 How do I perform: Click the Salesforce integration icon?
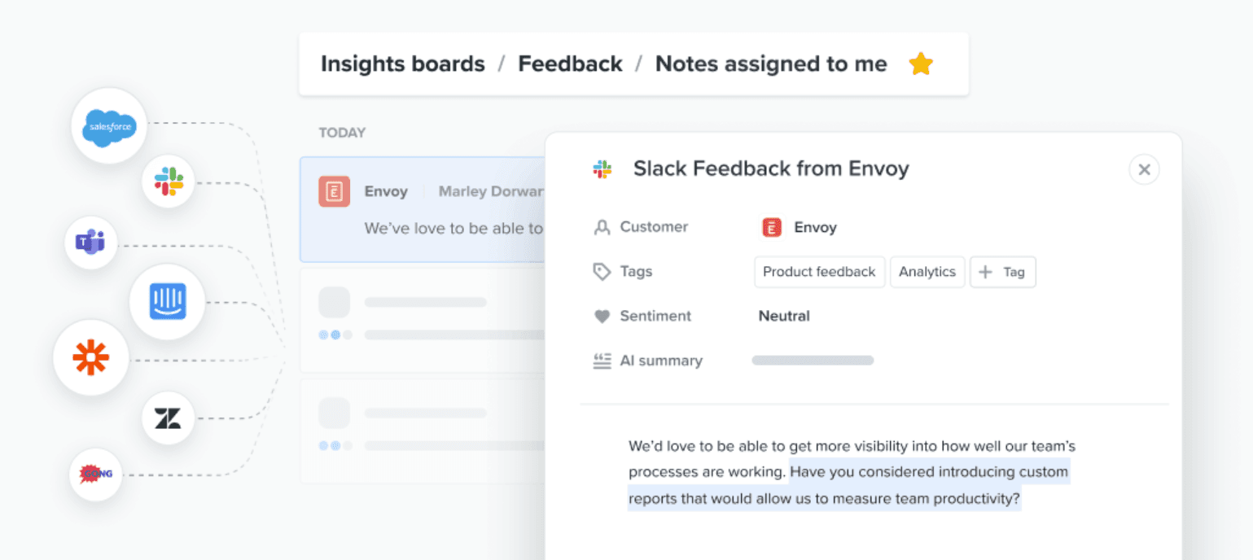coord(108,126)
